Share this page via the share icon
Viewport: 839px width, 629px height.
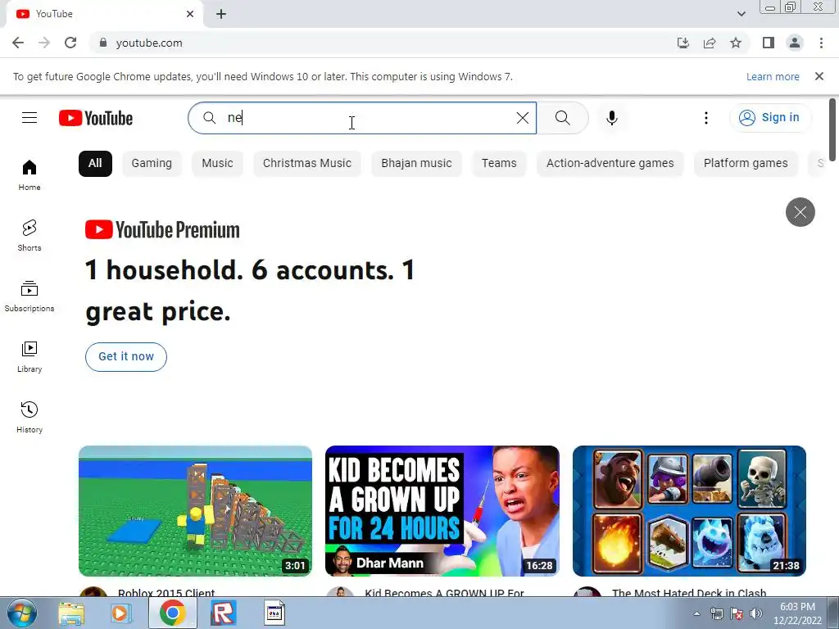point(710,43)
